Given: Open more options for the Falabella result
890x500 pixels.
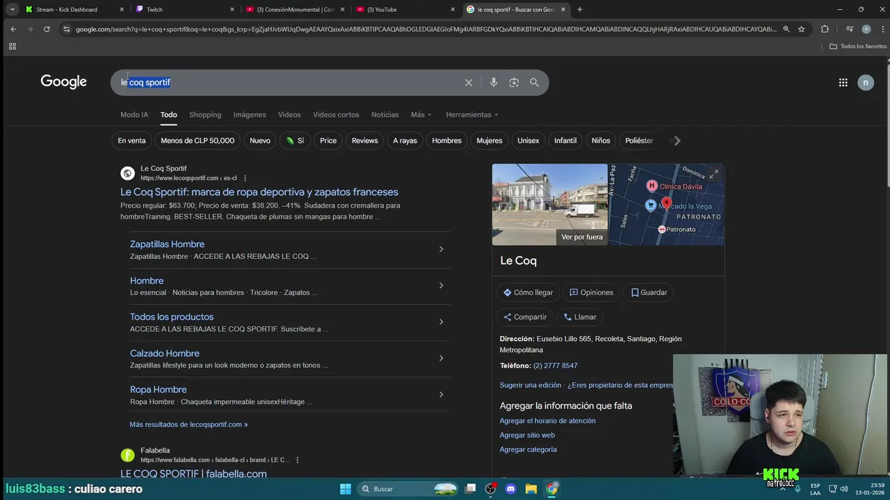Looking at the screenshot, I should [x=298, y=460].
